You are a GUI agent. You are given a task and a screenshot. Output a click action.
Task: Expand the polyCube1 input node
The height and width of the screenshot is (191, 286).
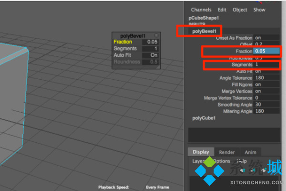point(205,118)
